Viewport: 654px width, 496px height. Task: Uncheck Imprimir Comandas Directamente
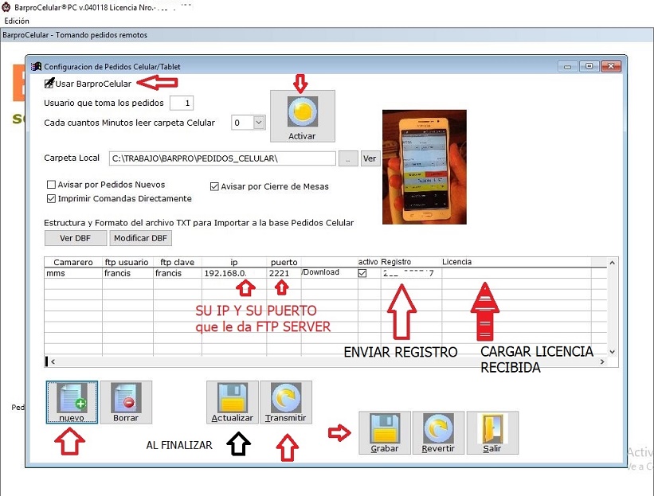click(x=51, y=199)
